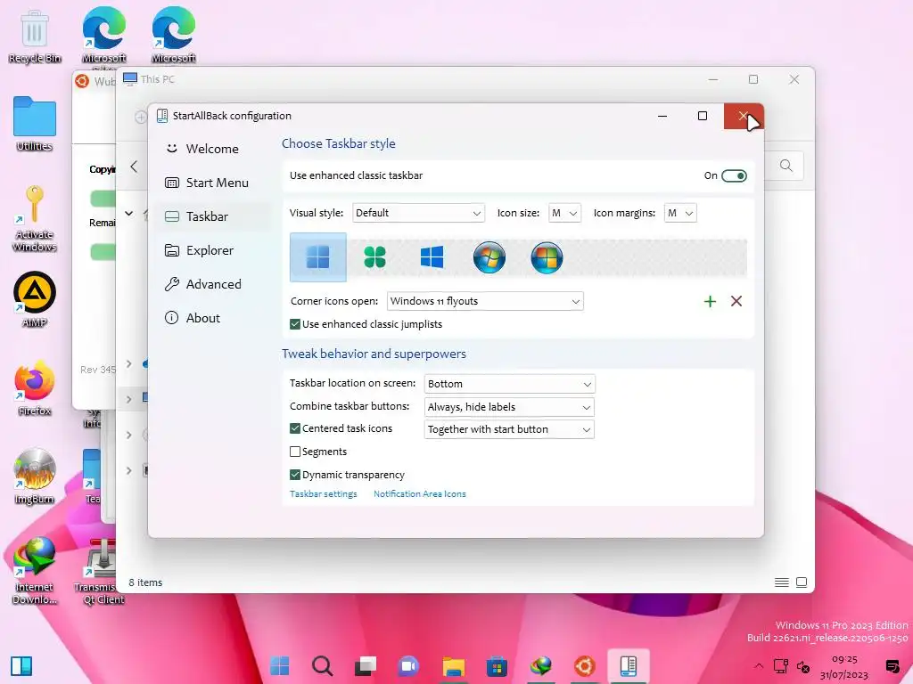Select the ImgBurn desktop shortcut
The image size is (913, 684).
(x=35, y=476)
